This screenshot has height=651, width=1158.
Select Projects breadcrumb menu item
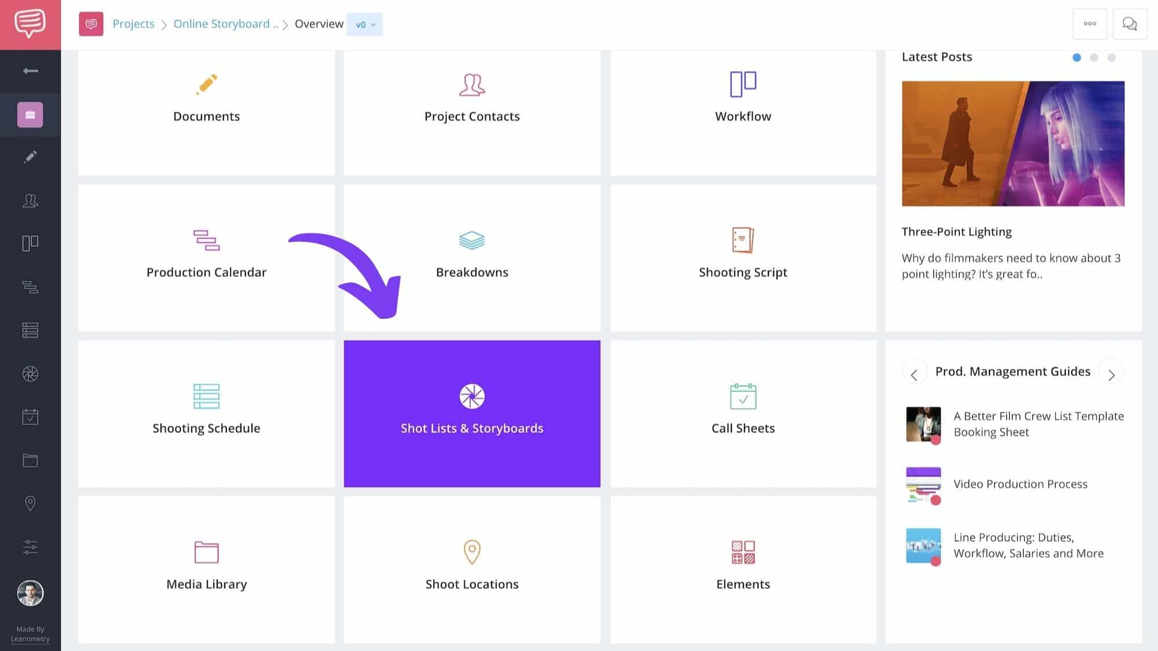coord(133,23)
